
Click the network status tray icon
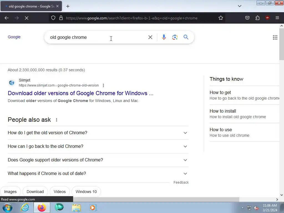coord(249,208)
